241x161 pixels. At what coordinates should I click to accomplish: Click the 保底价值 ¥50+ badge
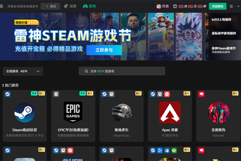27,23
